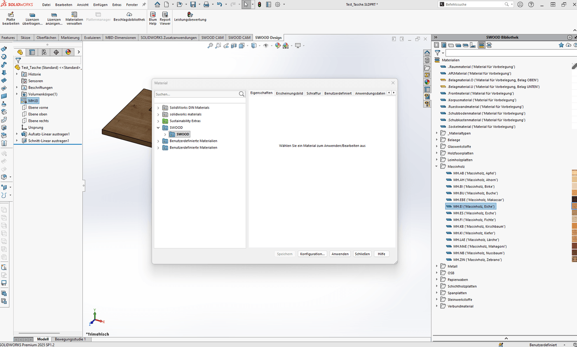Open the SWOOD Bibliothek settings gear
This screenshot has width=577, height=347.
(x=569, y=37)
